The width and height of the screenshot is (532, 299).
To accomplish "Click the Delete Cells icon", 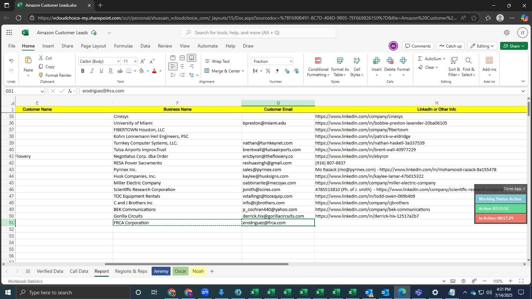I will point(390,60).
